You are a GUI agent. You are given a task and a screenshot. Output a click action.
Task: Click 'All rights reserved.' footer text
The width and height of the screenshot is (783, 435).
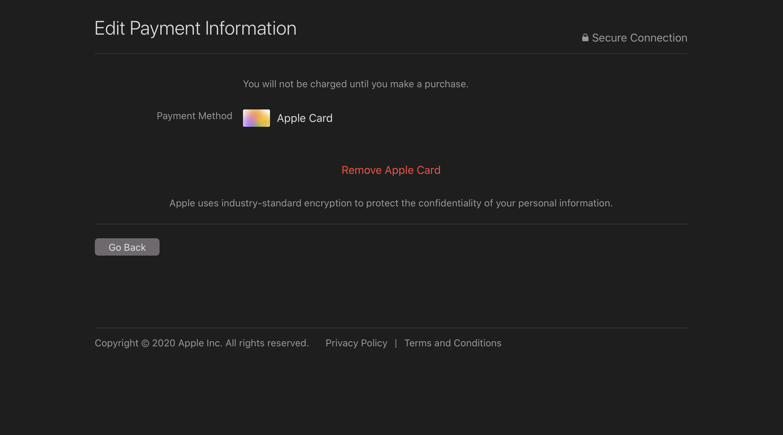coord(267,343)
